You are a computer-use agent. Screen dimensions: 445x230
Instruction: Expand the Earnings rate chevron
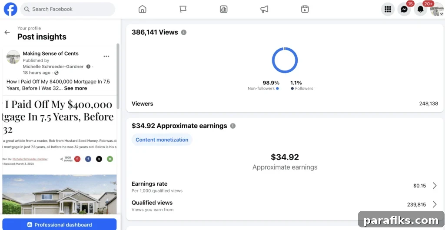435,186
